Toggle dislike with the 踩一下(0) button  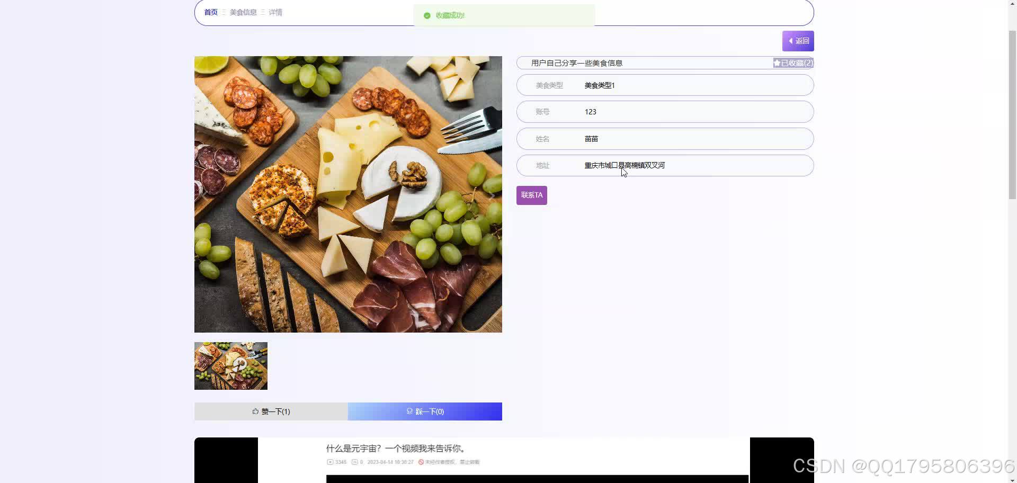[424, 412]
